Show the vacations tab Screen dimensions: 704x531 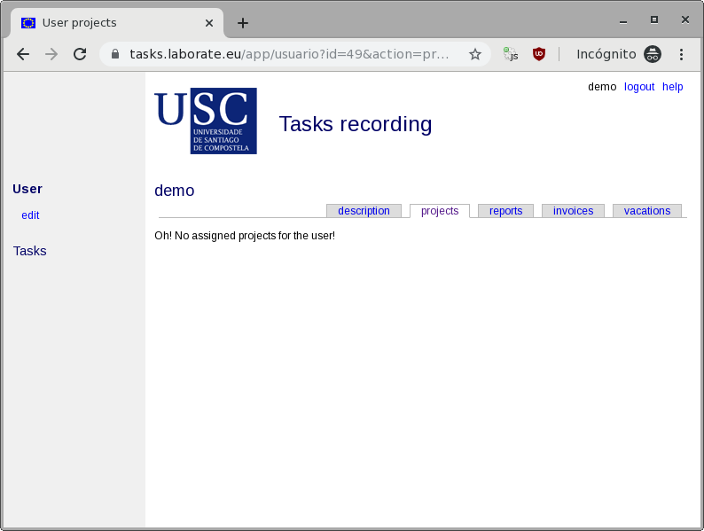click(x=646, y=211)
